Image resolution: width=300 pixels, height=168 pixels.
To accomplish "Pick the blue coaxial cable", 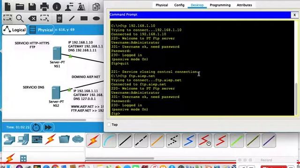I will 189,140.
